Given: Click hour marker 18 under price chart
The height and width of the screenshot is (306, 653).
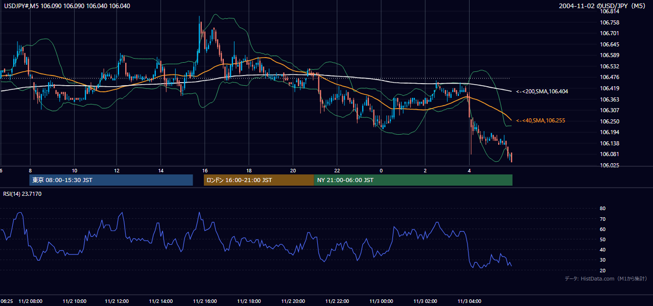Looking at the screenshot, I should [249, 170].
